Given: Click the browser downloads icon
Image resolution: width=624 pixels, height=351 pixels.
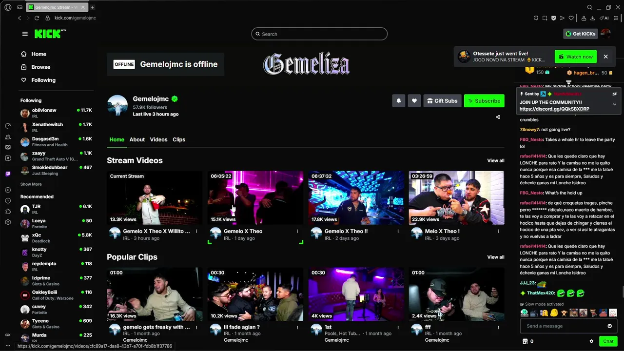Looking at the screenshot, I should (592, 18).
